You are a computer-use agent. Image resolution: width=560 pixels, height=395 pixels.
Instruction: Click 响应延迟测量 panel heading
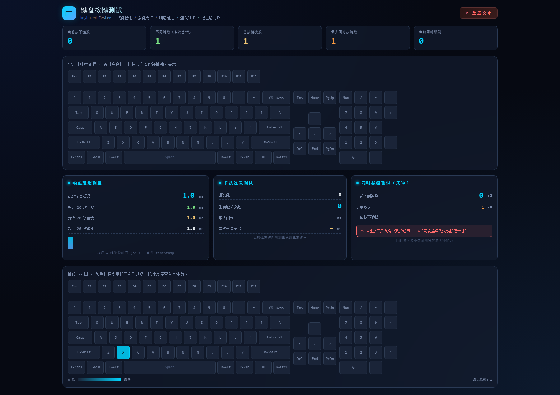tap(87, 183)
